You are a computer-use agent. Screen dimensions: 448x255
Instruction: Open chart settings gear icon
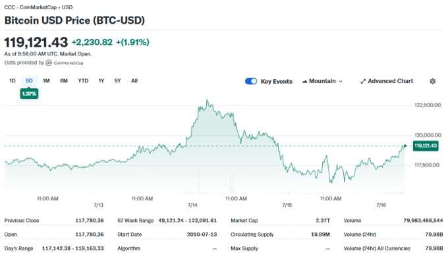[x=433, y=81]
